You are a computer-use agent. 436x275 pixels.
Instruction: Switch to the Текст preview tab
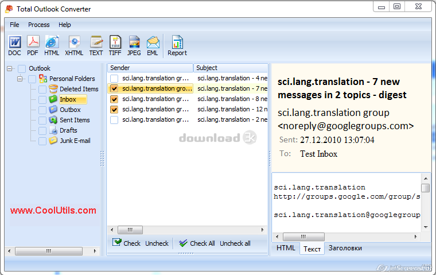coord(312,249)
